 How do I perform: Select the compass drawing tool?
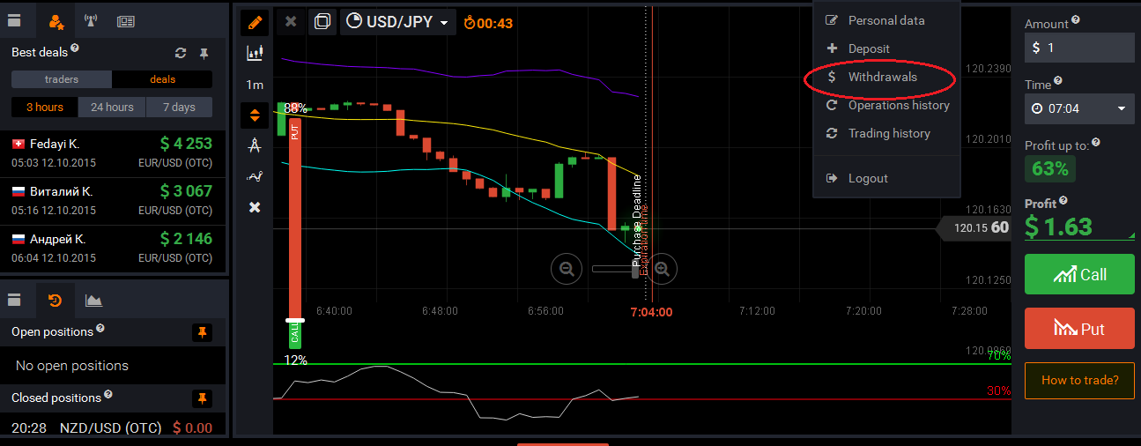tap(255, 145)
